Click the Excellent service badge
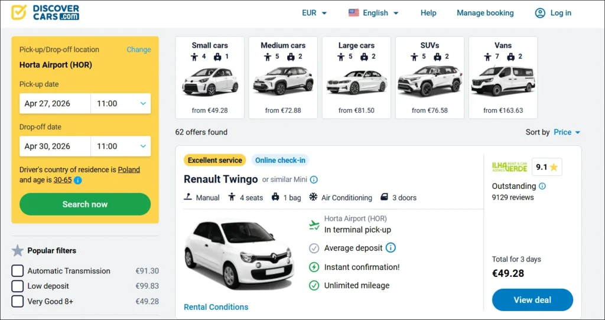This screenshot has width=605, height=320. [x=215, y=160]
